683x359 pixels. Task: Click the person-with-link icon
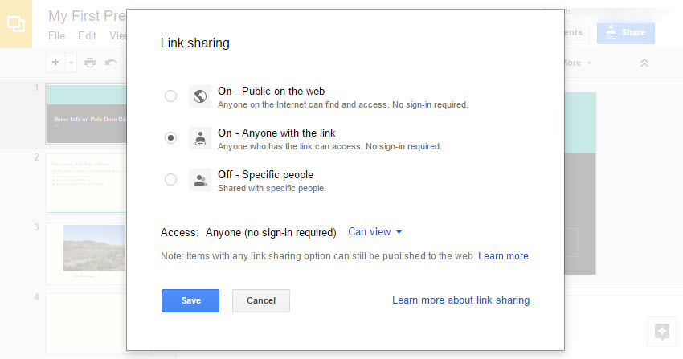[200, 138]
